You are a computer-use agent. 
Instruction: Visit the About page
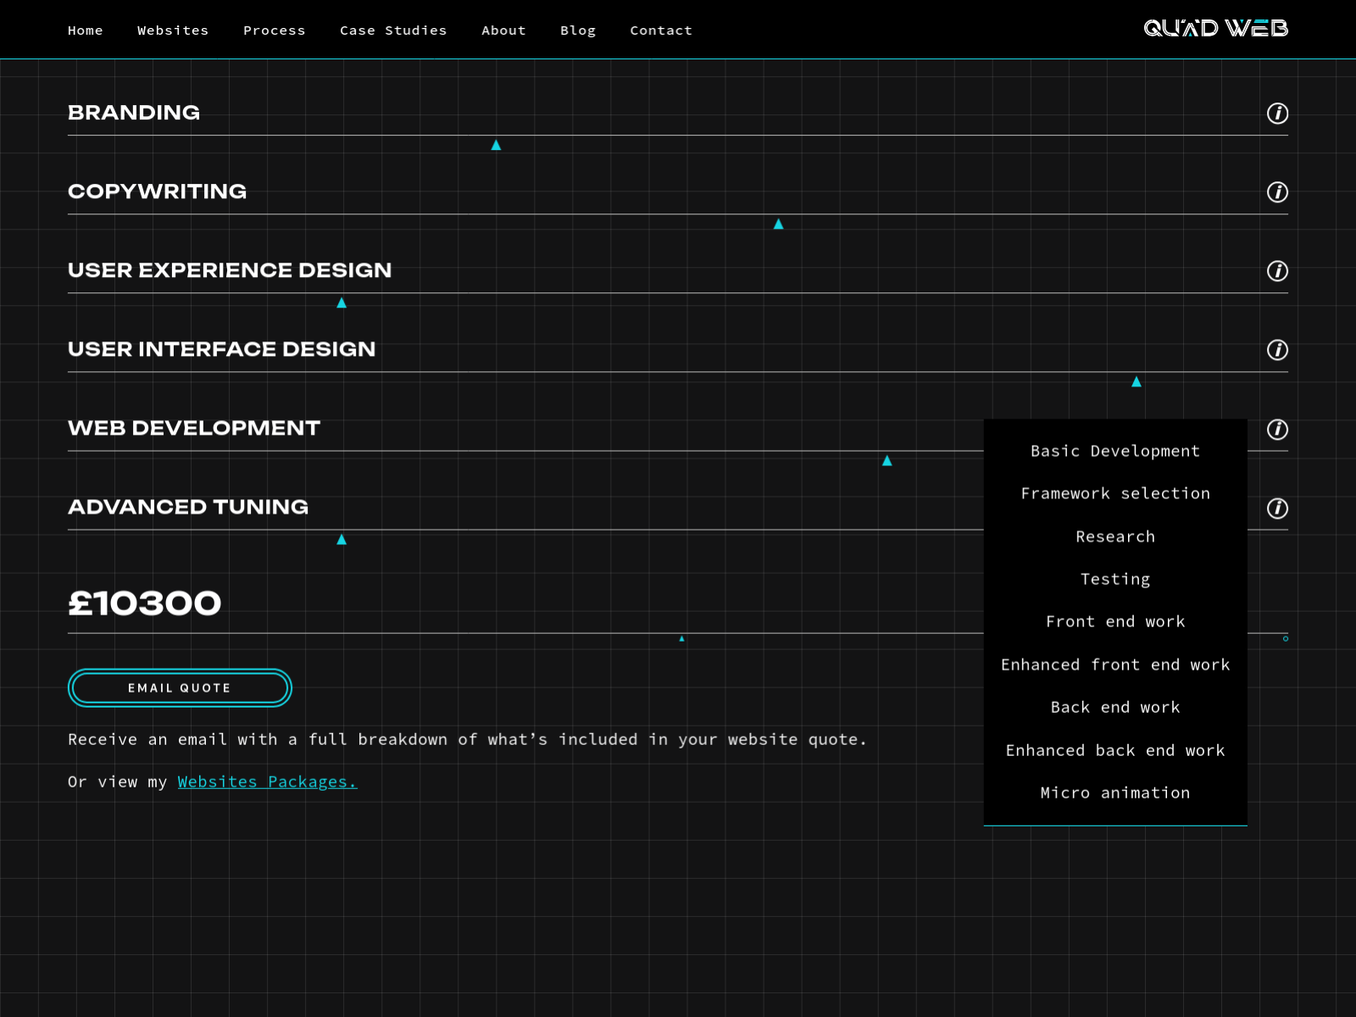coord(503,31)
